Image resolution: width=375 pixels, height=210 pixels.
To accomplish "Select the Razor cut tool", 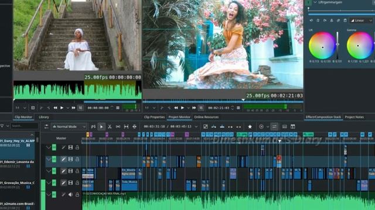I will [x=110, y=127].
